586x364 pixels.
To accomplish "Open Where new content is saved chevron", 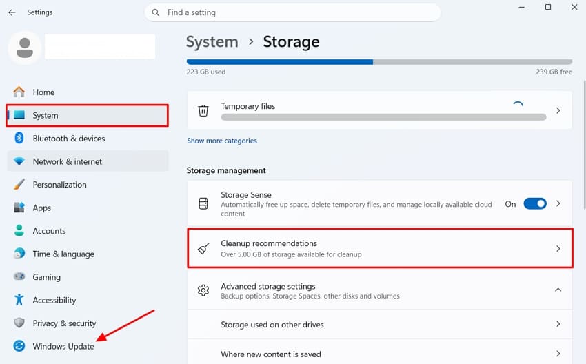I will click(x=558, y=354).
